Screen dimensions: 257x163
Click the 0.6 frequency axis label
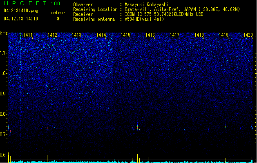click(x=4, y=155)
